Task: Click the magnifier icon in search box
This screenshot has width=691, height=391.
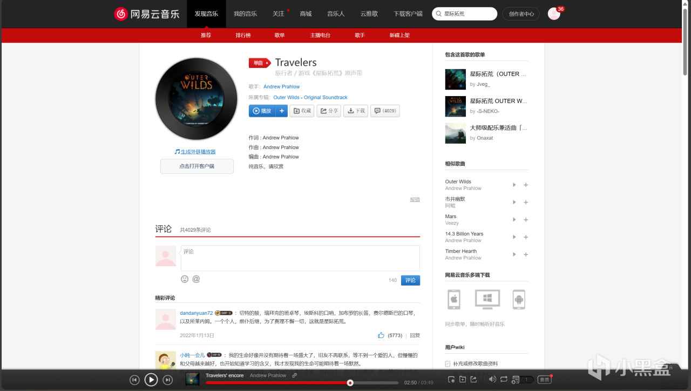Action: (x=438, y=14)
